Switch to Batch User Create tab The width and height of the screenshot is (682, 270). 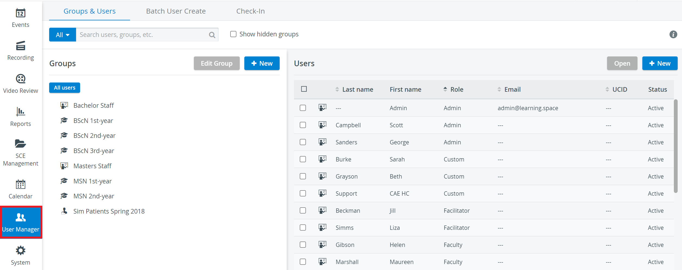[176, 11]
